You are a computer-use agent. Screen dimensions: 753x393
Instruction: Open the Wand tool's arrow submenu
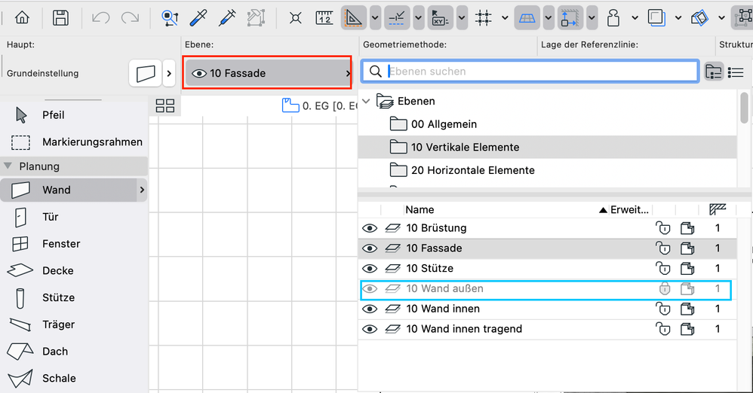point(142,190)
